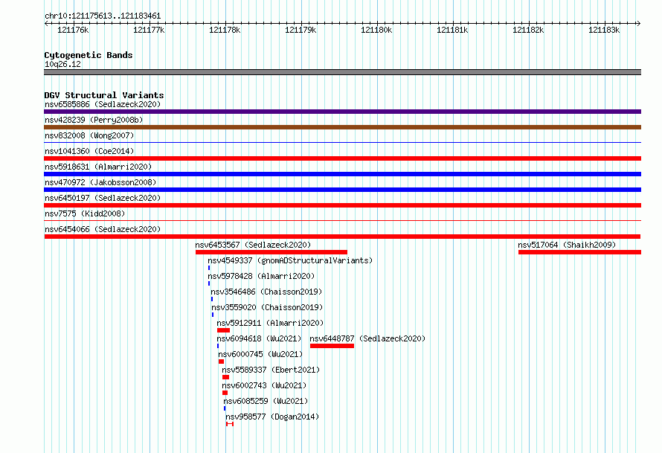Click the nsv6448787 (Sedlazeck2020) label
This screenshot has width=662, height=453.
[x=367, y=338]
